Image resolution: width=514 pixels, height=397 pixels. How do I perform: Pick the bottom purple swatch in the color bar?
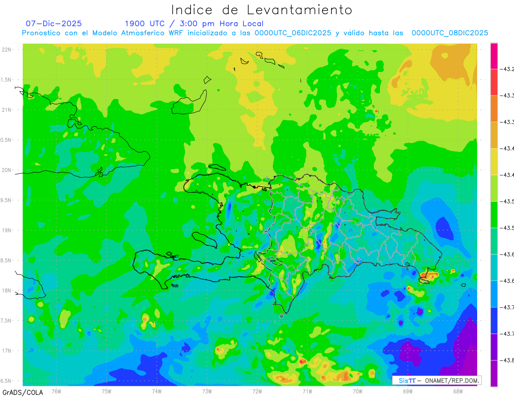pyautogui.click(x=494, y=373)
